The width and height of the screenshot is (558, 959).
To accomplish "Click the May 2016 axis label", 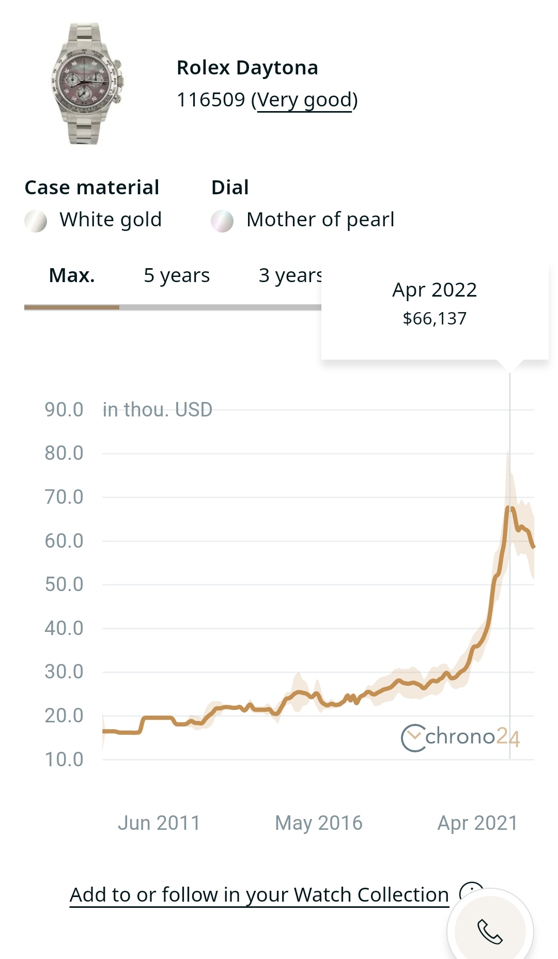I will tap(319, 823).
